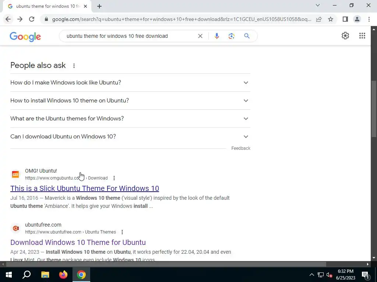Open muted volume tray icon
Screen dimensions: 377x282
click(x=330, y=275)
